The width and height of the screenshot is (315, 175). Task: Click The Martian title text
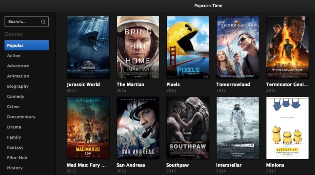click(x=130, y=84)
